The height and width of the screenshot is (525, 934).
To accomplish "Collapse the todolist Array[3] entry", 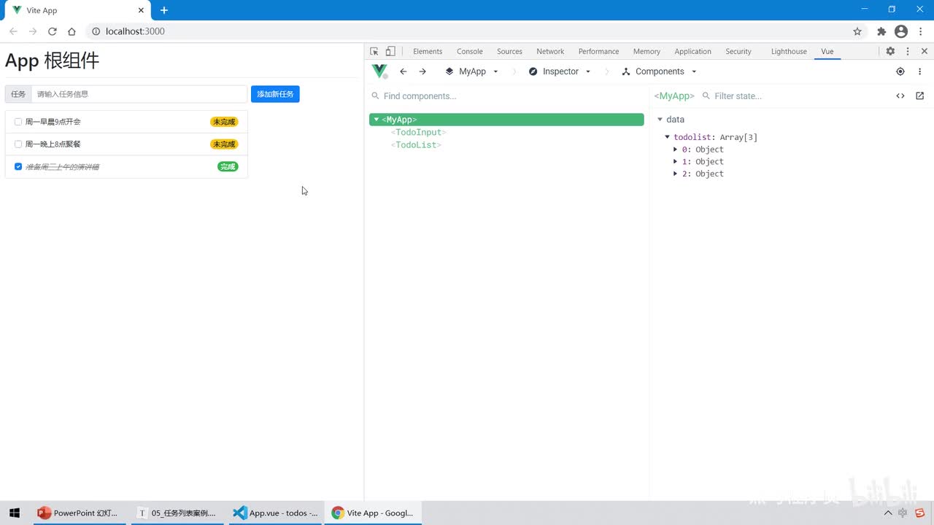I will (667, 137).
